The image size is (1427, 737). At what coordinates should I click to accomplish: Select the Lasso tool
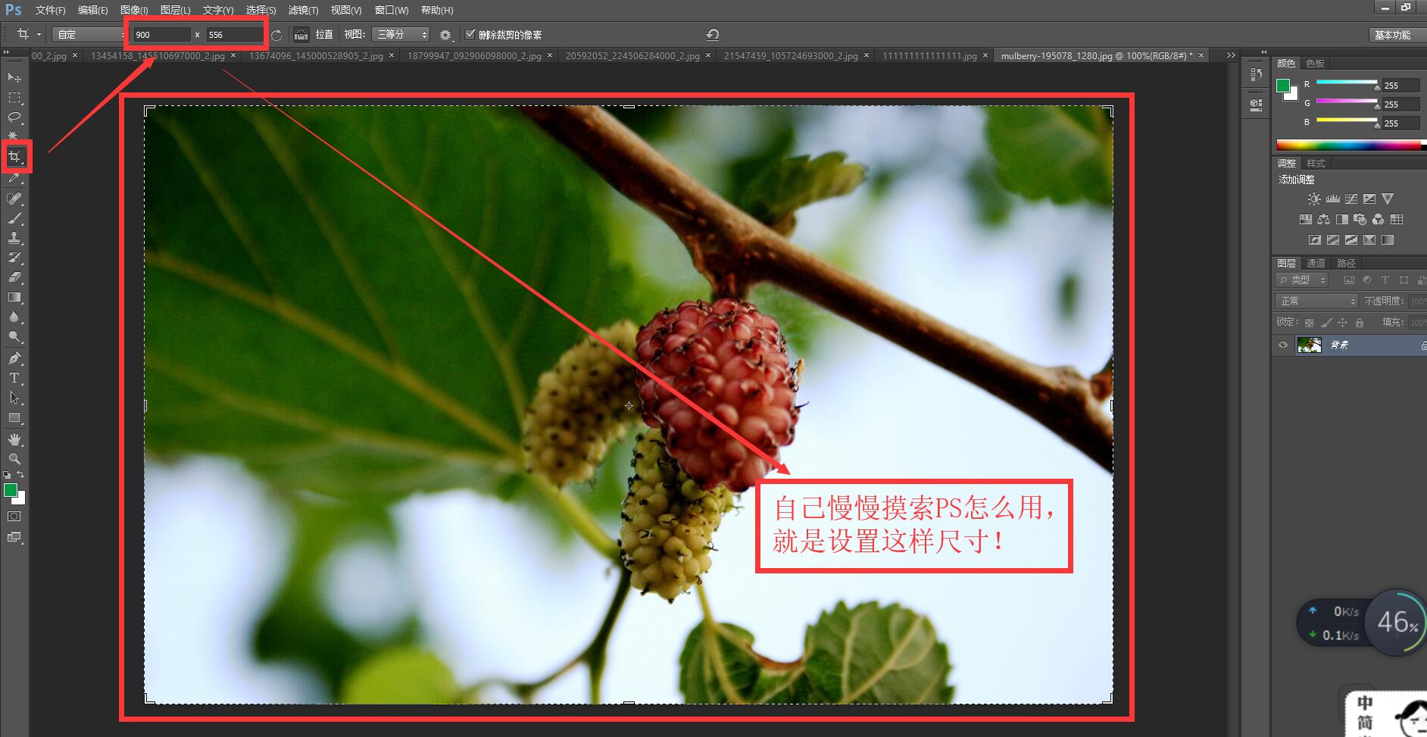(x=15, y=117)
